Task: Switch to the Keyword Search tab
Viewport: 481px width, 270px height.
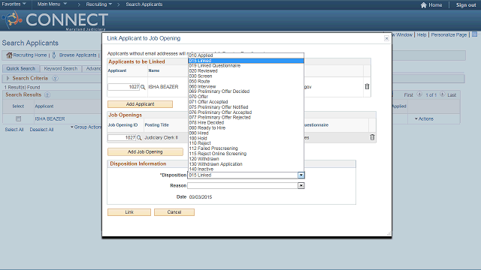Action: [61, 68]
